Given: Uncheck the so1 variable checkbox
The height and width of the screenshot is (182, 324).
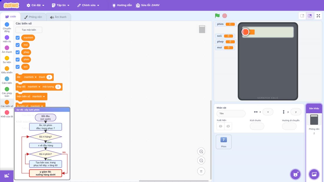Looking at the screenshot, I should coord(18,67).
